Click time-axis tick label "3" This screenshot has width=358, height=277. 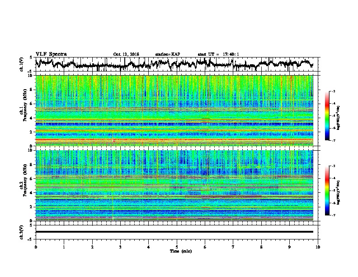coord(120,247)
